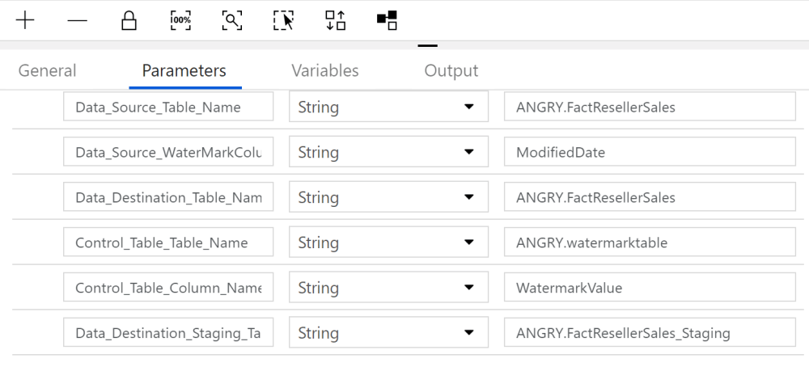
Task: Click the auto align icon
Action: pyautogui.click(x=336, y=21)
